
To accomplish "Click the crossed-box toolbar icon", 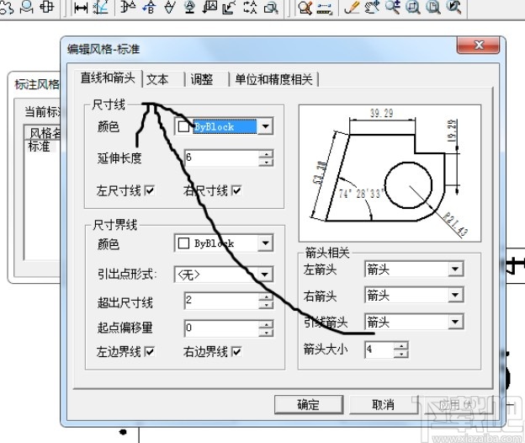I will (x=46, y=8).
